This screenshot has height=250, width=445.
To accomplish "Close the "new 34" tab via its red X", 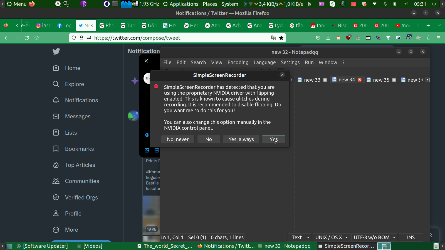I will [360, 80].
